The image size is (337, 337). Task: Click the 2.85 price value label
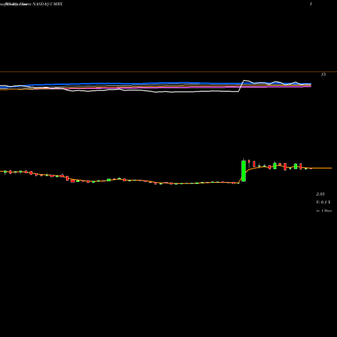pos(320,194)
